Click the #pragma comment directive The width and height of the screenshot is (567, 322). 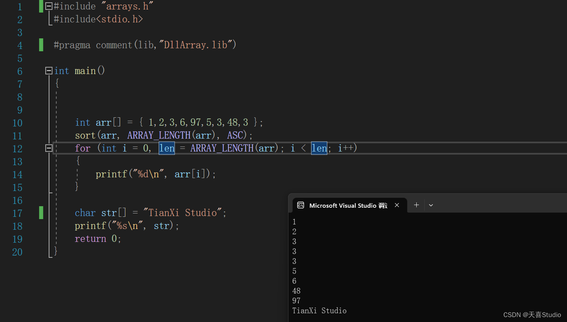pos(145,45)
